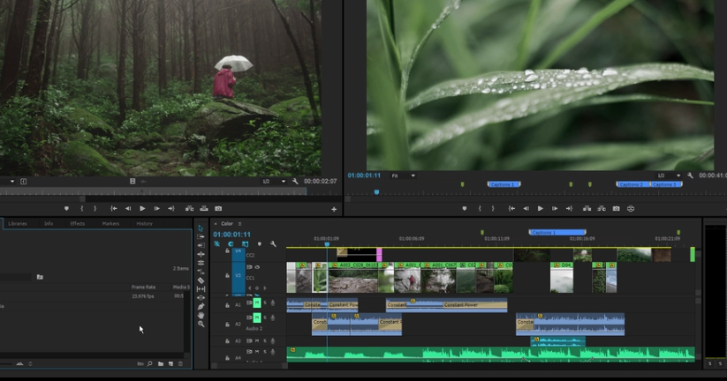This screenshot has width=727, height=381.
Task: Open Source monitor settings wrench
Action: [x=295, y=182]
